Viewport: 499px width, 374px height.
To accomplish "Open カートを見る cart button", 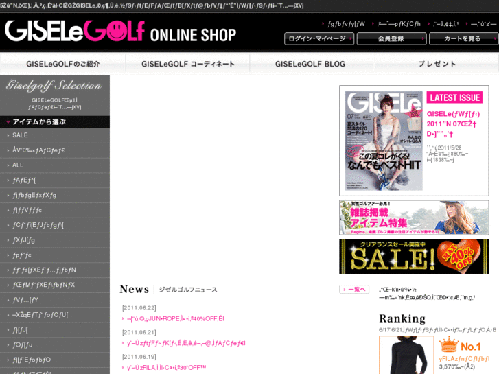I will (464, 39).
